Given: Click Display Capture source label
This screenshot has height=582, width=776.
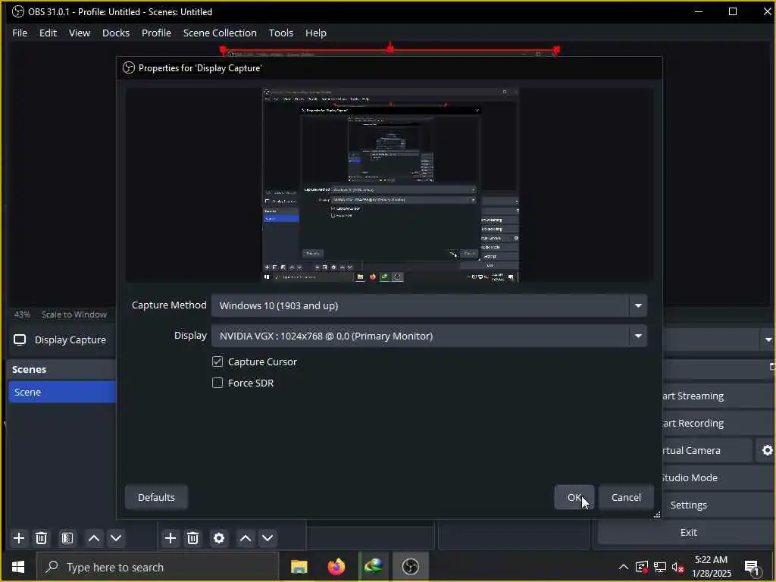Looking at the screenshot, I should 70,340.
